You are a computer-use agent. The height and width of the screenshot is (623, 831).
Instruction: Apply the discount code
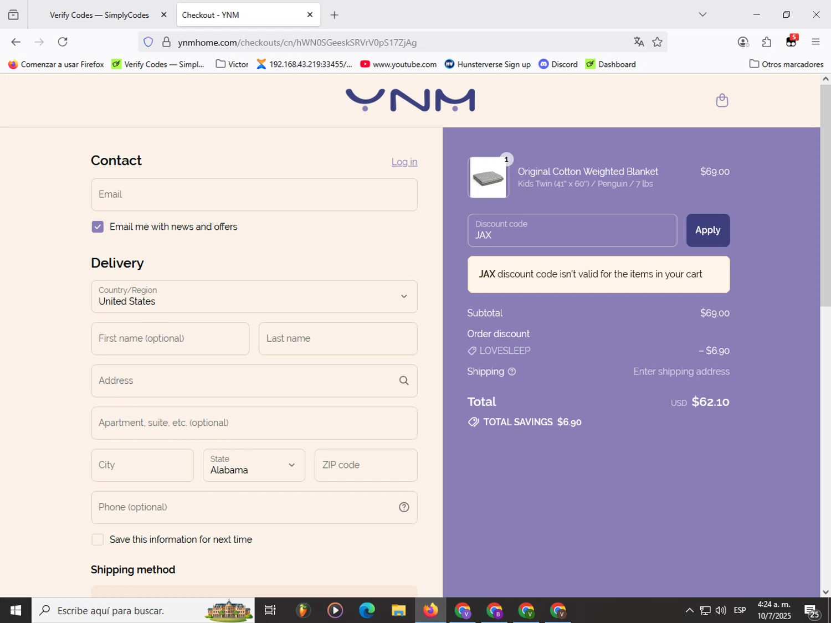click(708, 230)
